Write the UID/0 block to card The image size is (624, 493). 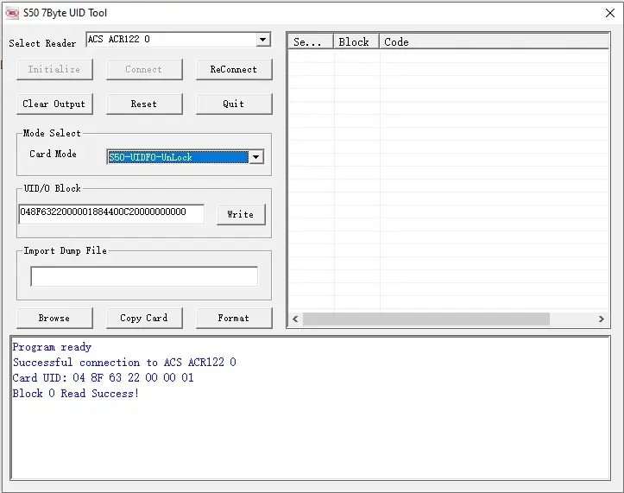(240, 214)
